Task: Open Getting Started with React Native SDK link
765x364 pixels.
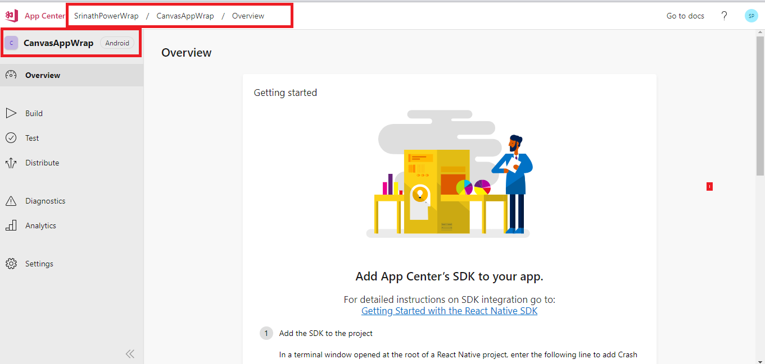Action: 449,311
